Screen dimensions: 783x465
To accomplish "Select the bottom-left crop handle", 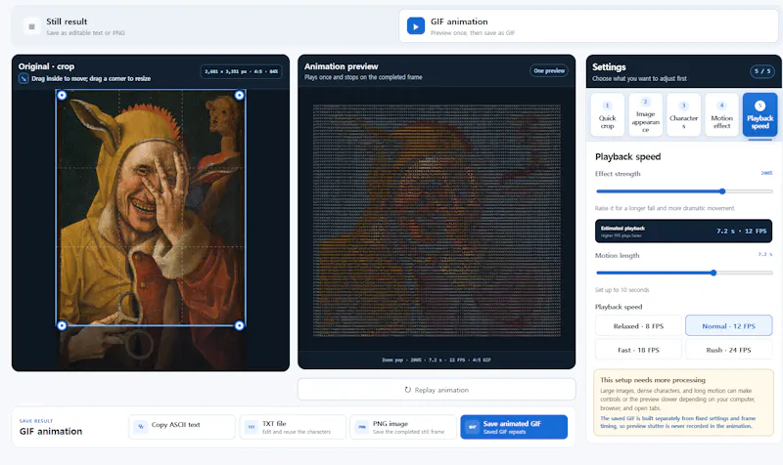I will [62, 325].
